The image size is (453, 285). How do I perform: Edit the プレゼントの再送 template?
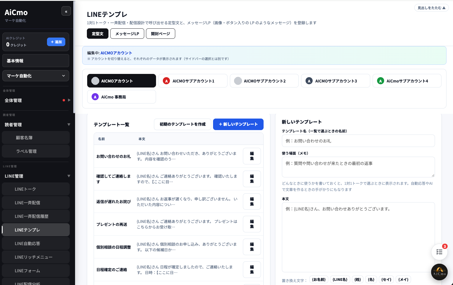252,224
